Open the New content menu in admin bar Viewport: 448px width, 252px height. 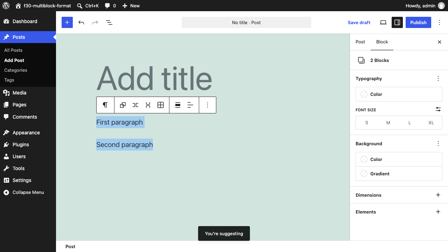tap(131, 6)
